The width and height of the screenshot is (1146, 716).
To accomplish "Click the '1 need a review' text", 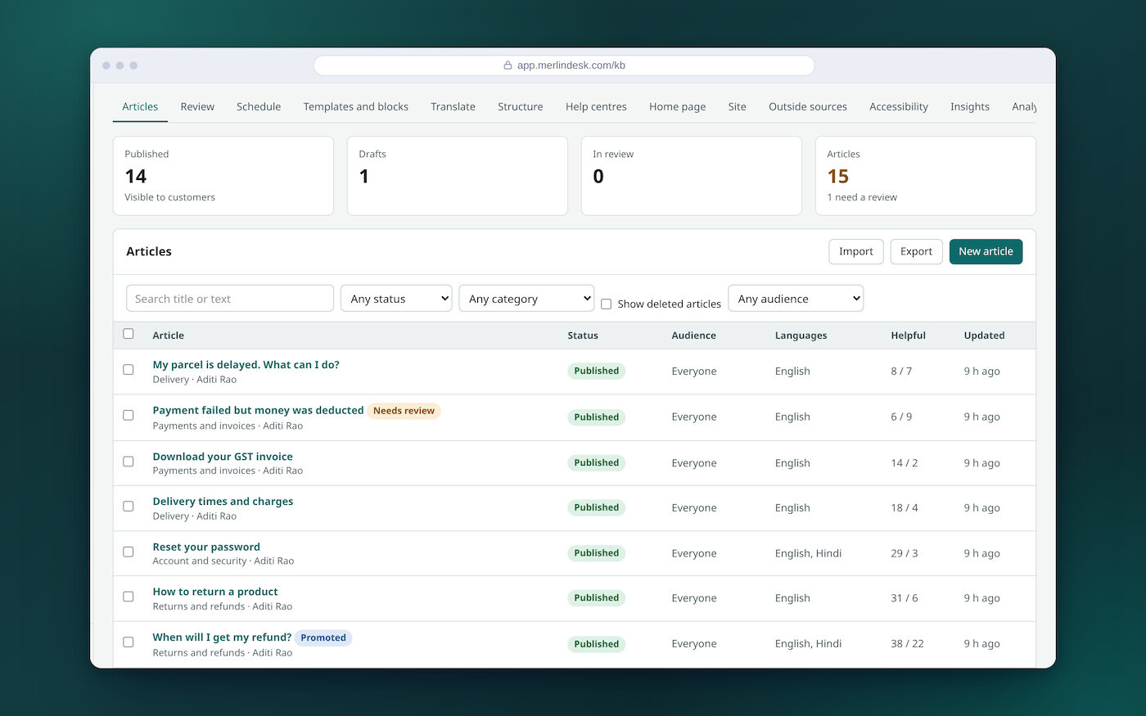I will 862,197.
